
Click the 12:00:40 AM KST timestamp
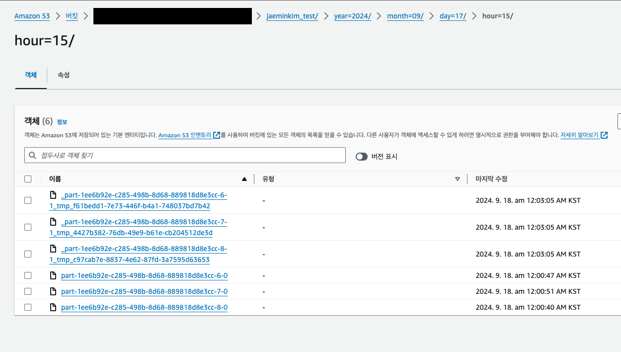point(528,307)
